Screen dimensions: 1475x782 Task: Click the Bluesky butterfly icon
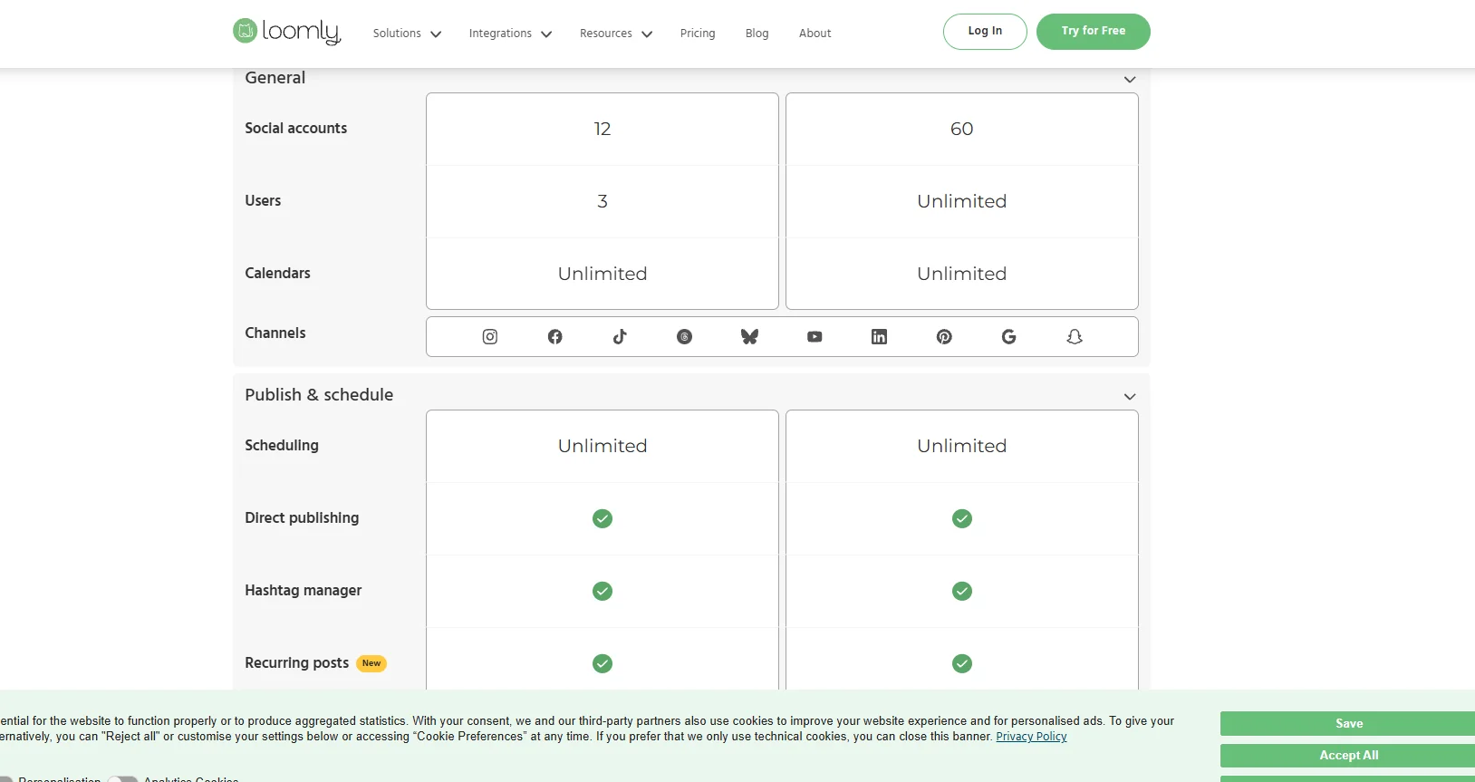pos(749,337)
